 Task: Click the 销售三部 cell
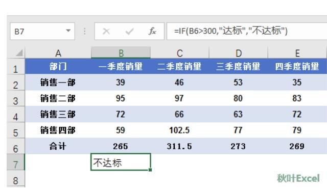point(58,114)
